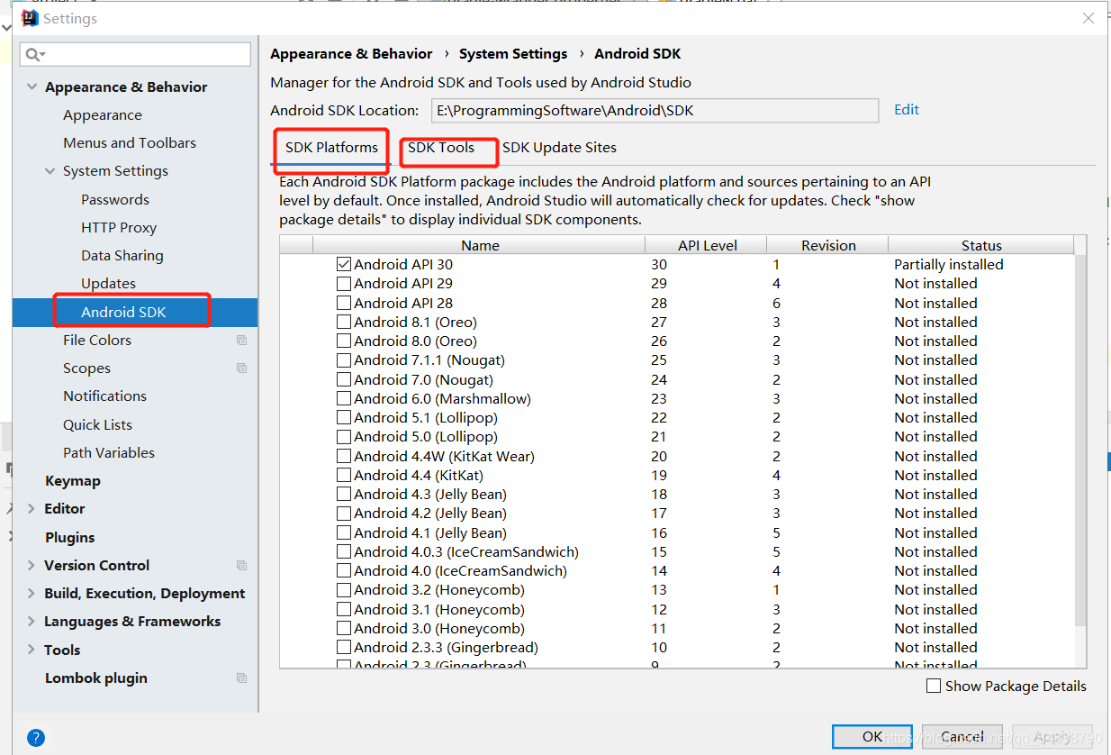Image resolution: width=1111 pixels, height=755 pixels.
Task: Click the "Partially installed" status cell
Action: 948,265
